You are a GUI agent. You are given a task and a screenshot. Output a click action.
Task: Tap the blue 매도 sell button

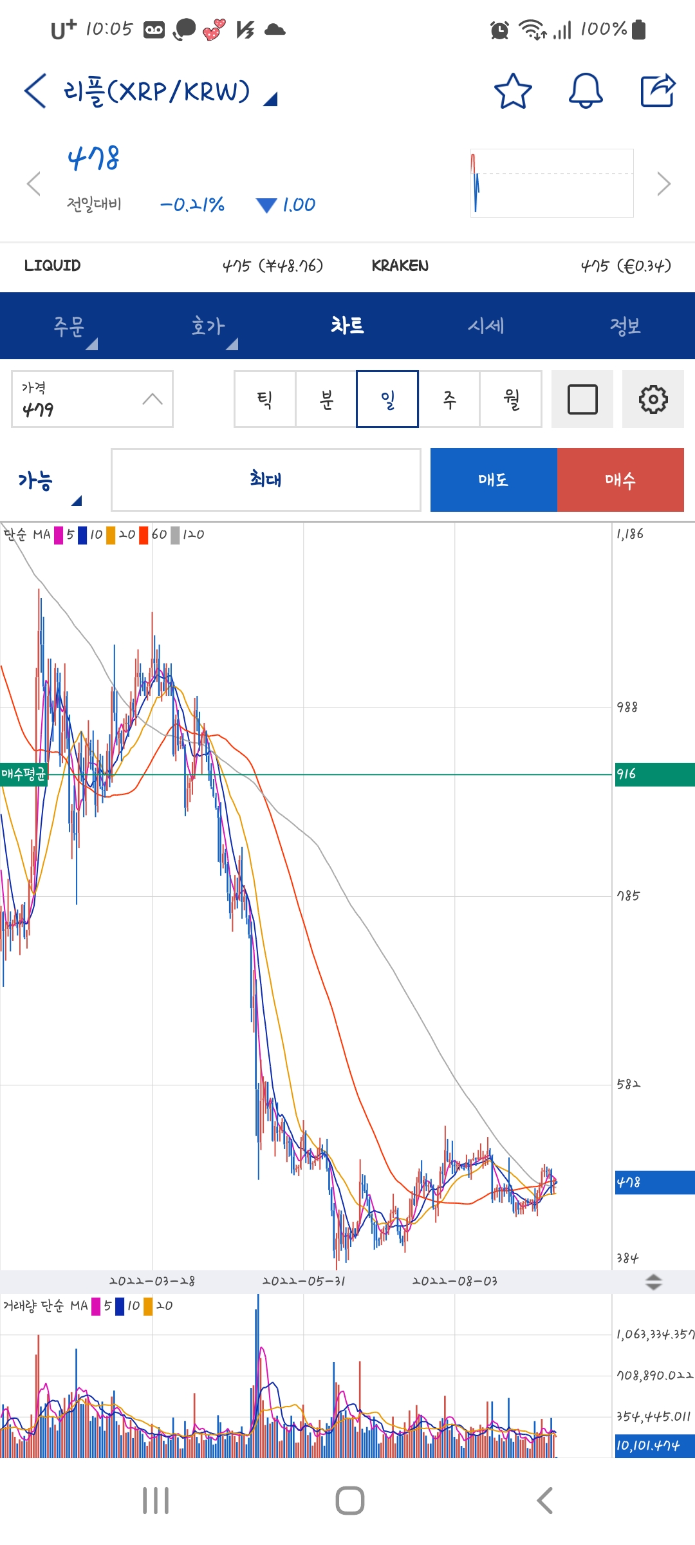pos(494,480)
